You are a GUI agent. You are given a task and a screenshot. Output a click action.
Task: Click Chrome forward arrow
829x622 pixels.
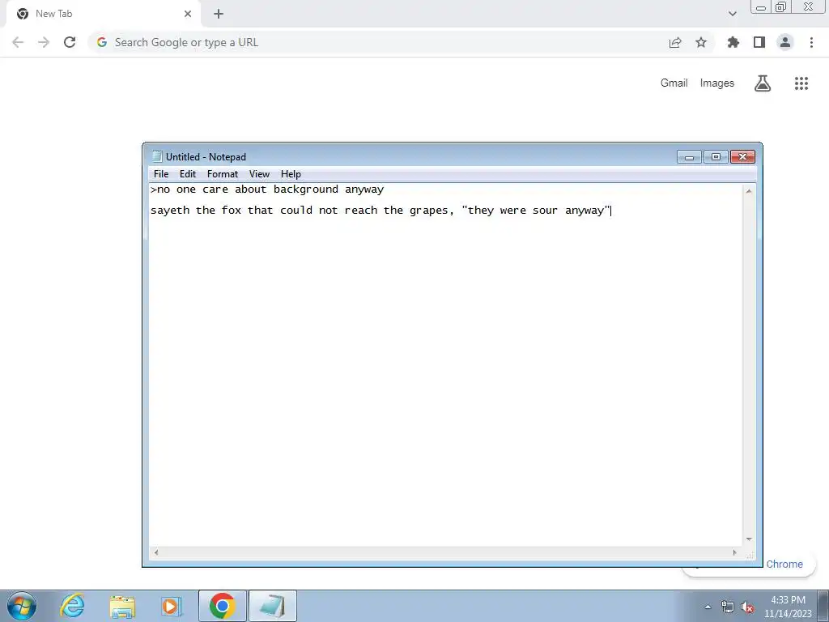(x=44, y=42)
